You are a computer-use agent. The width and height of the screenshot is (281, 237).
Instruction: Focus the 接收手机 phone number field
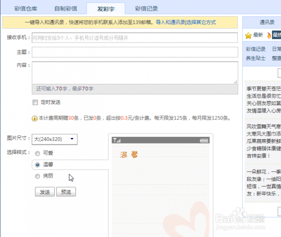point(135,38)
